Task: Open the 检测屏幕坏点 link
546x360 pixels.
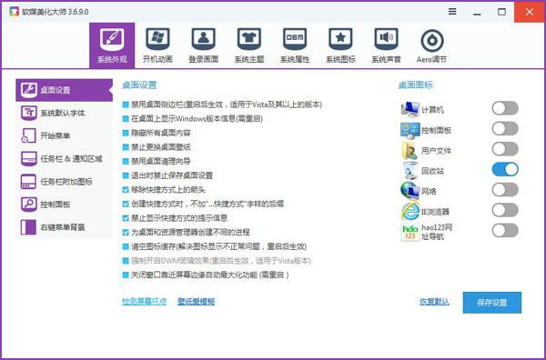Action: pyautogui.click(x=144, y=302)
